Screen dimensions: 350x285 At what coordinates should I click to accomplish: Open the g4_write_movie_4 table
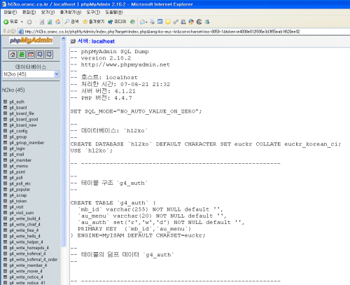(x=26, y=271)
